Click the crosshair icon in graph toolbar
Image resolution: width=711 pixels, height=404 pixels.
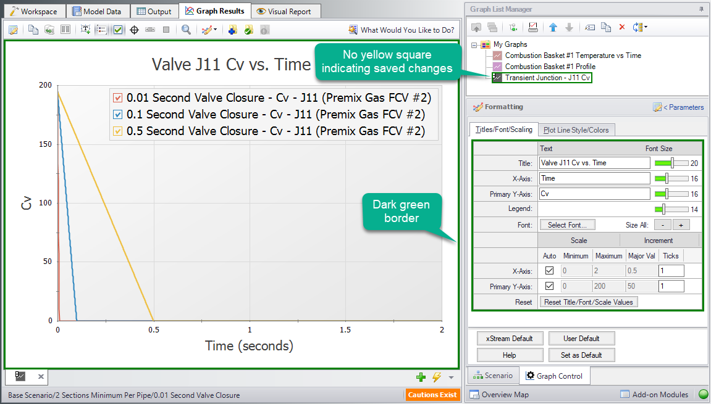134,30
